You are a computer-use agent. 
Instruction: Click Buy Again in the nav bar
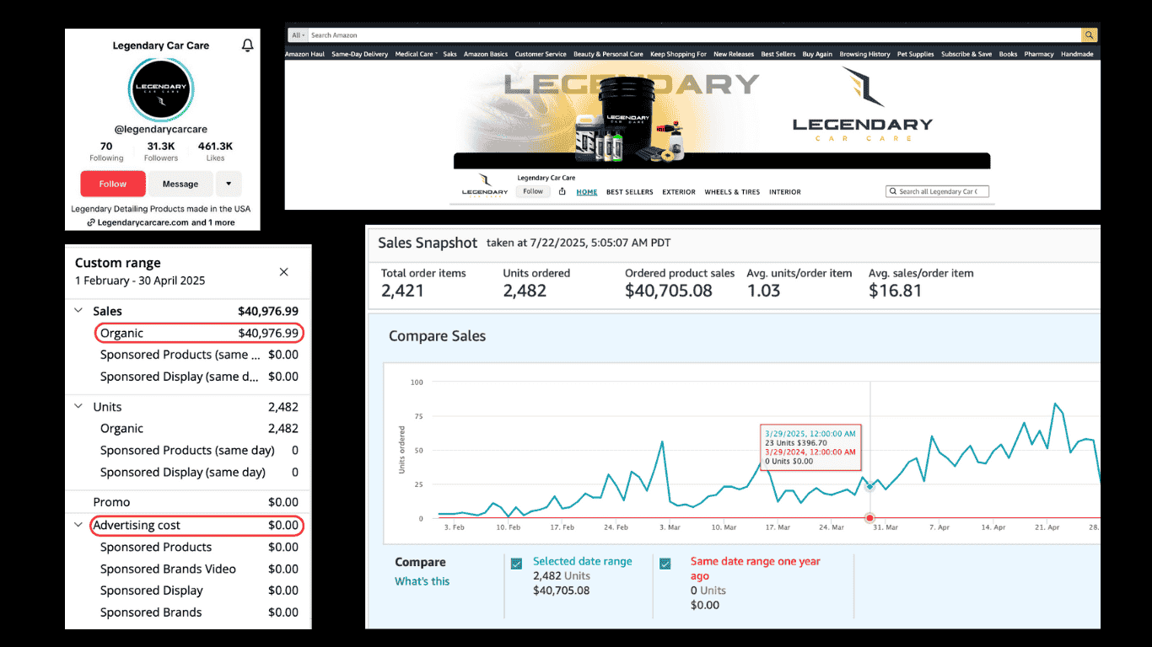[x=817, y=54]
